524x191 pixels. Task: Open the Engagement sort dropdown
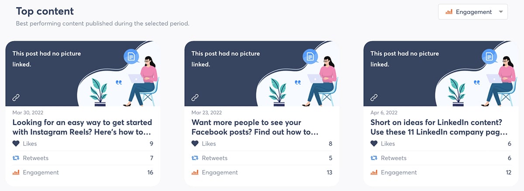[x=472, y=12]
